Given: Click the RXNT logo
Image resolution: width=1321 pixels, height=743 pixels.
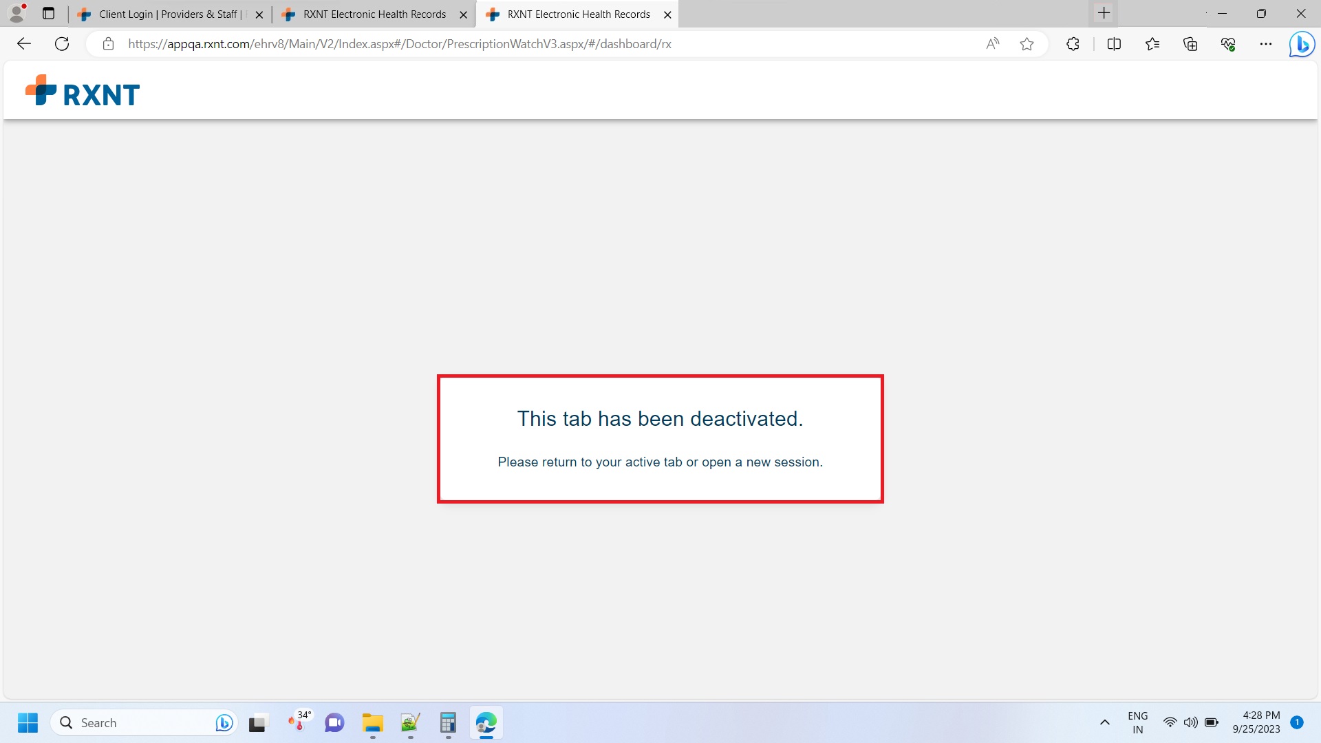Looking at the screenshot, I should tap(83, 91).
